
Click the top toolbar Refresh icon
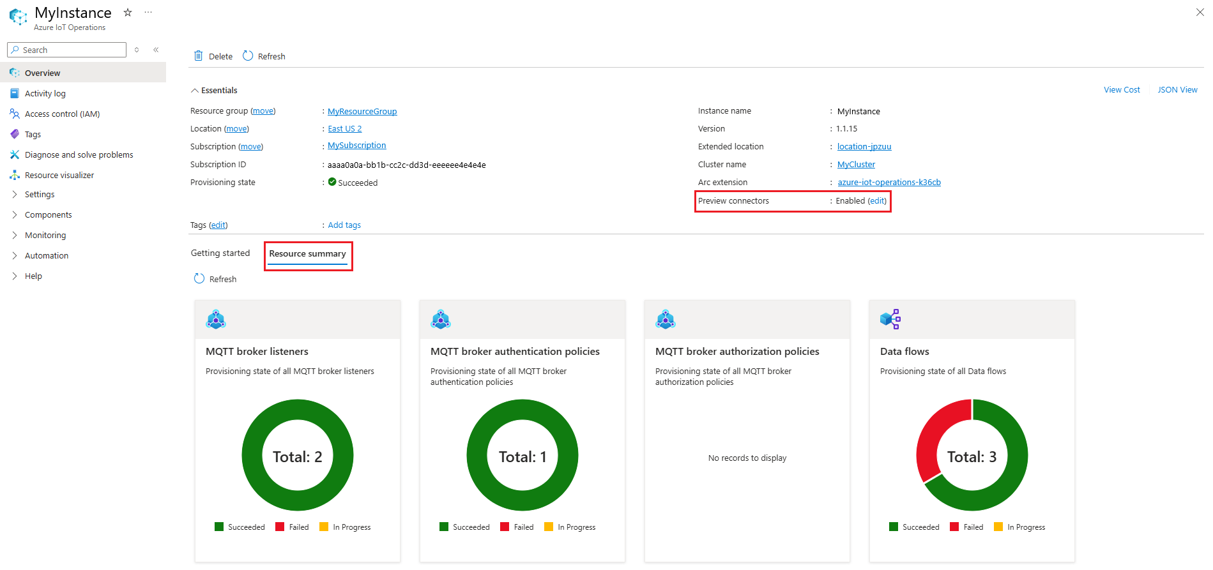click(248, 56)
